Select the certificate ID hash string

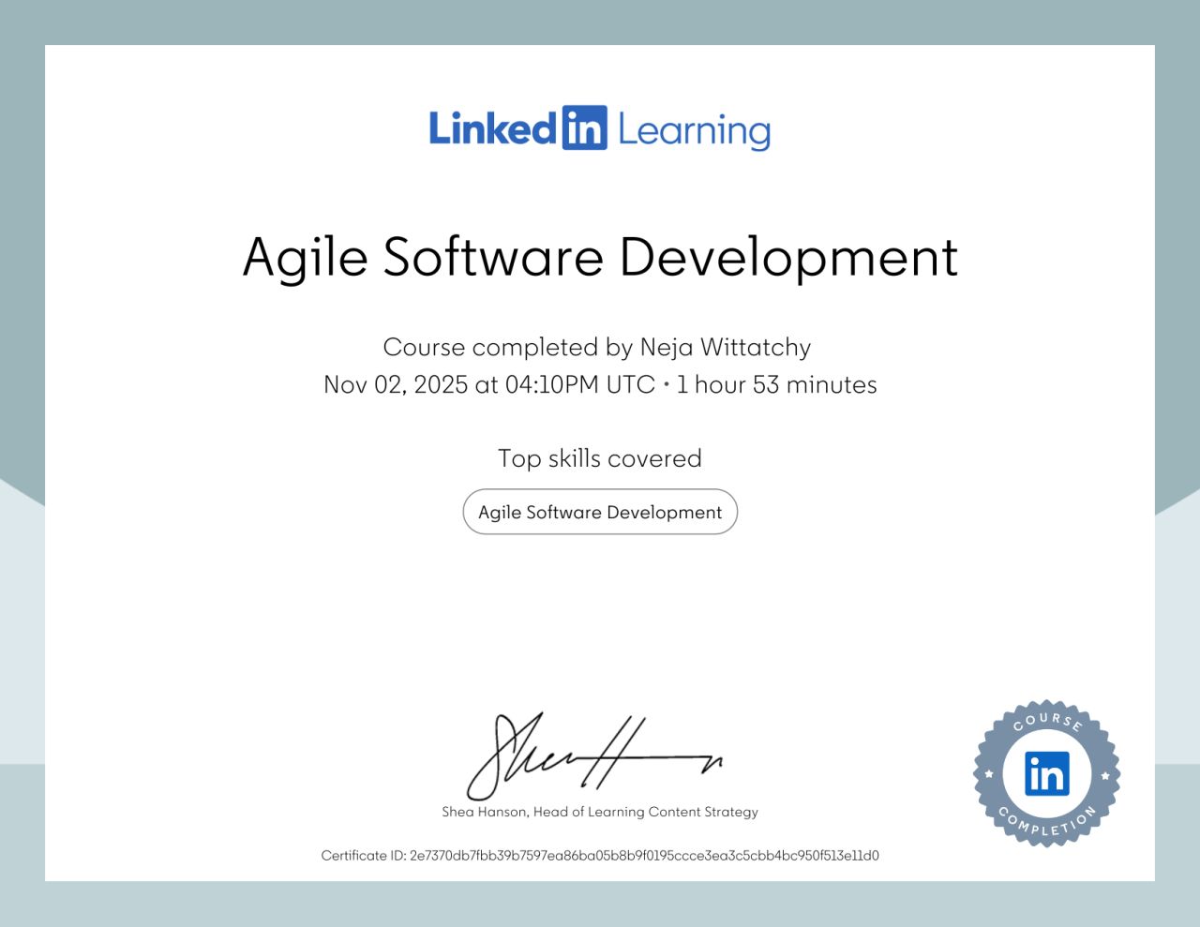point(644,856)
